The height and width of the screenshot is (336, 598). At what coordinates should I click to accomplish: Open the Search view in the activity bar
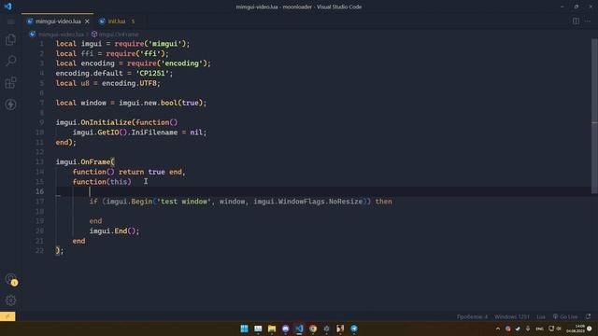point(10,61)
